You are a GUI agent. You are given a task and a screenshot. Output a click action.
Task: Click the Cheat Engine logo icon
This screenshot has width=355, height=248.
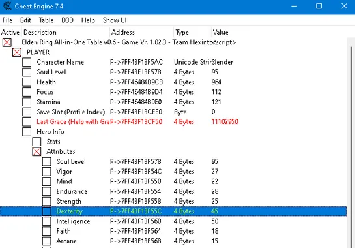pyautogui.click(x=7, y=6)
